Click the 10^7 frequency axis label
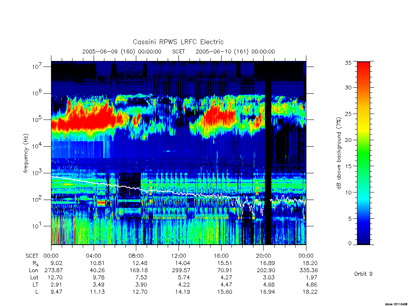Viewport: 408px width, 306px height. click(37, 67)
